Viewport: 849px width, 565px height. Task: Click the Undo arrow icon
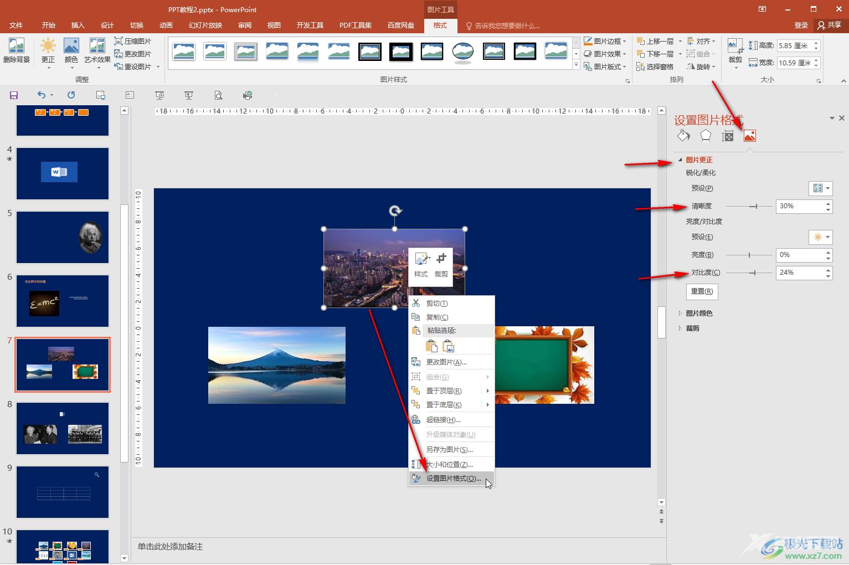point(42,95)
